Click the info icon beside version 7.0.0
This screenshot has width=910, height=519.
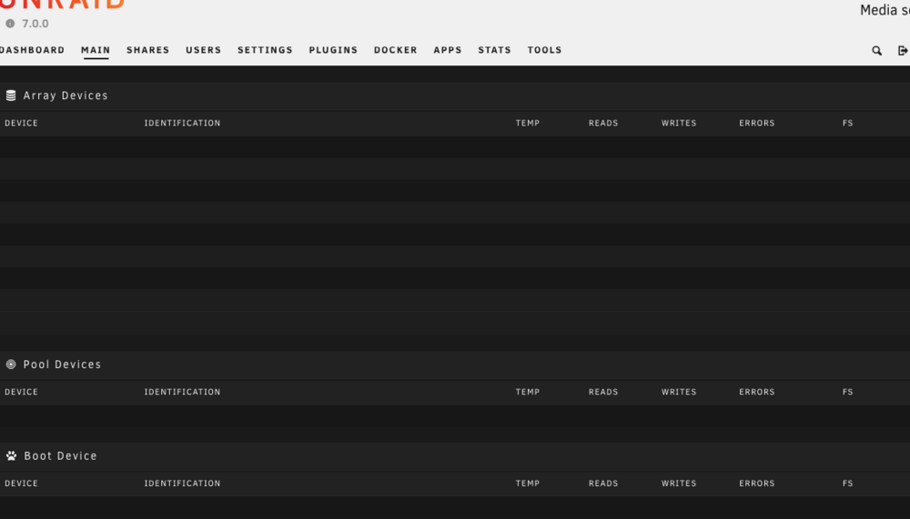[x=10, y=24]
